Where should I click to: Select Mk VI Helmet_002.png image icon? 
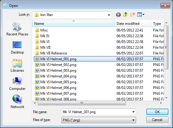pyautogui.click(x=37, y=65)
